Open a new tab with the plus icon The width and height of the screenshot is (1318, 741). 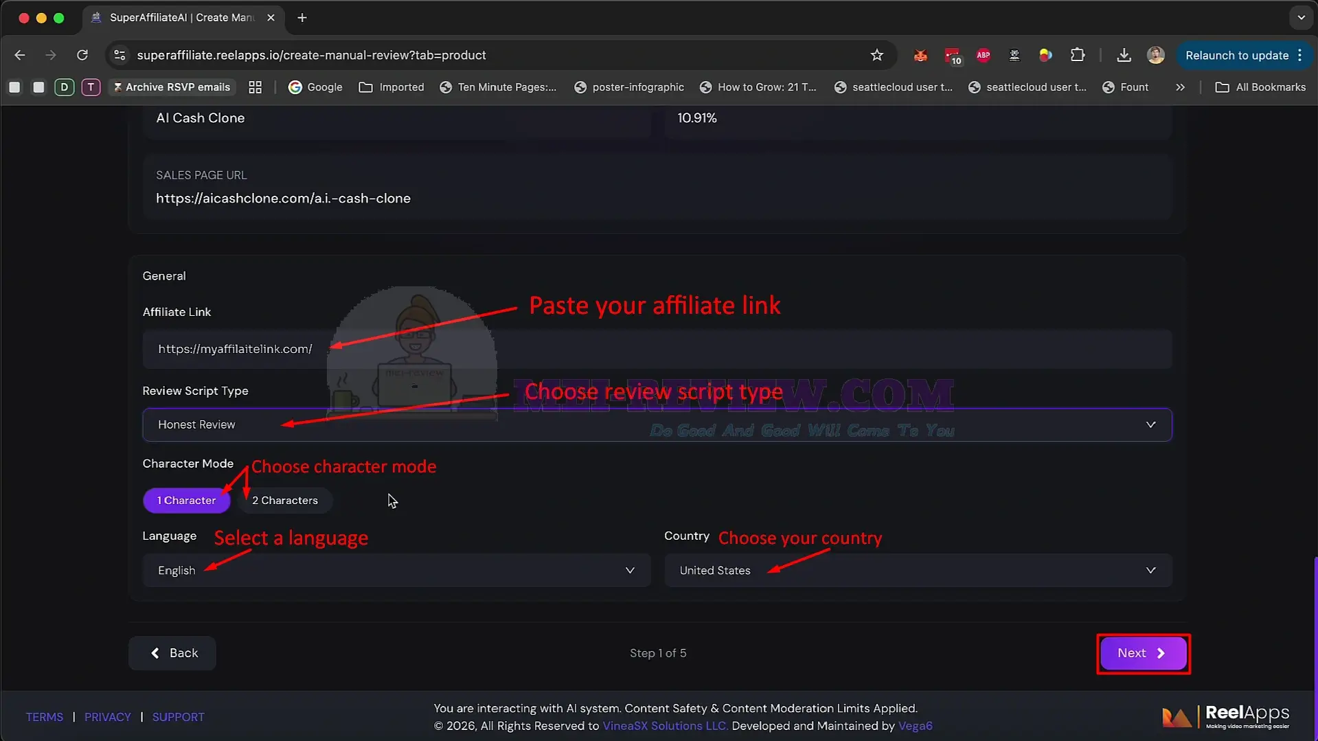click(x=302, y=18)
